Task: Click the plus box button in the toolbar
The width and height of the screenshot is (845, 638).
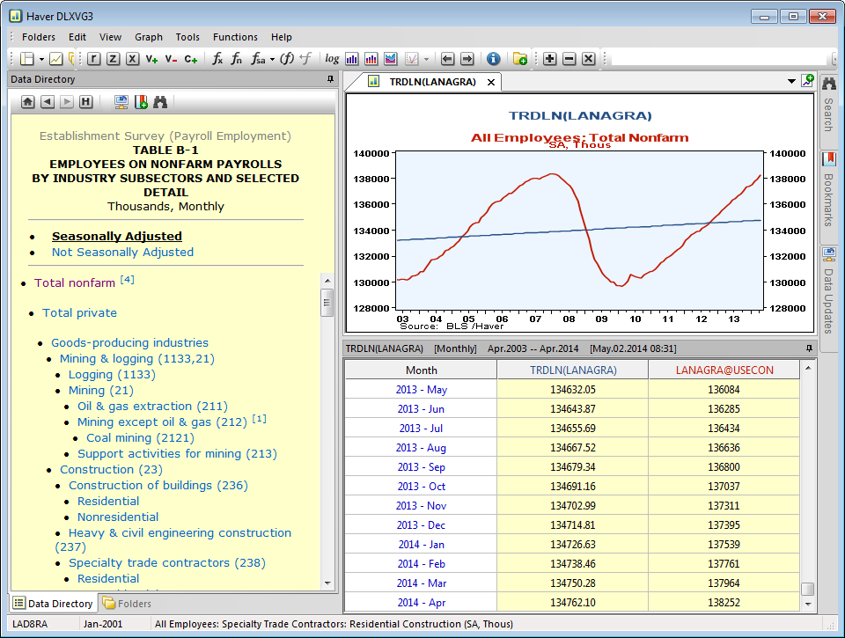Action: pyautogui.click(x=549, y=59)
